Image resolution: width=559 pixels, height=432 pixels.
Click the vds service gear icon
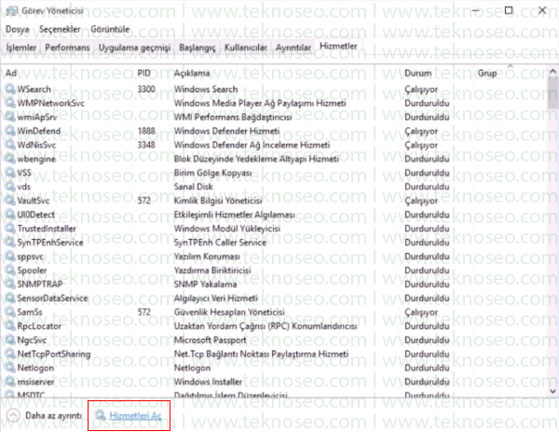coord(10,187)
